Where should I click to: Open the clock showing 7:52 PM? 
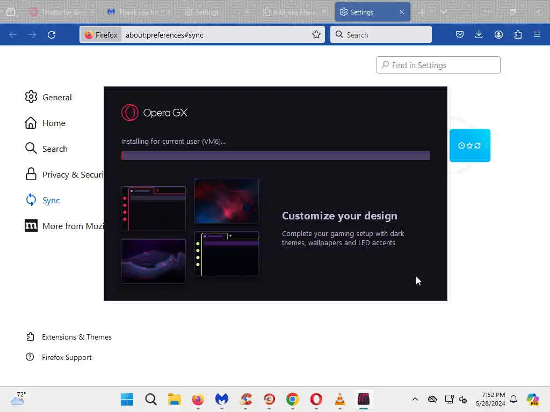[490, 399]
